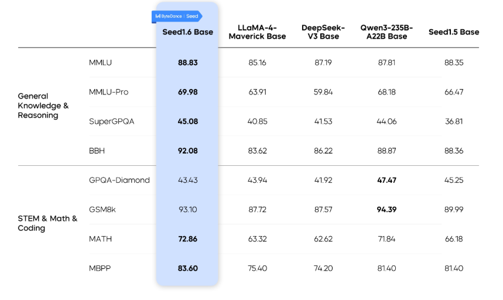
Task: Click the SuperGPQA benchmark label
Action: coord(112,121)
